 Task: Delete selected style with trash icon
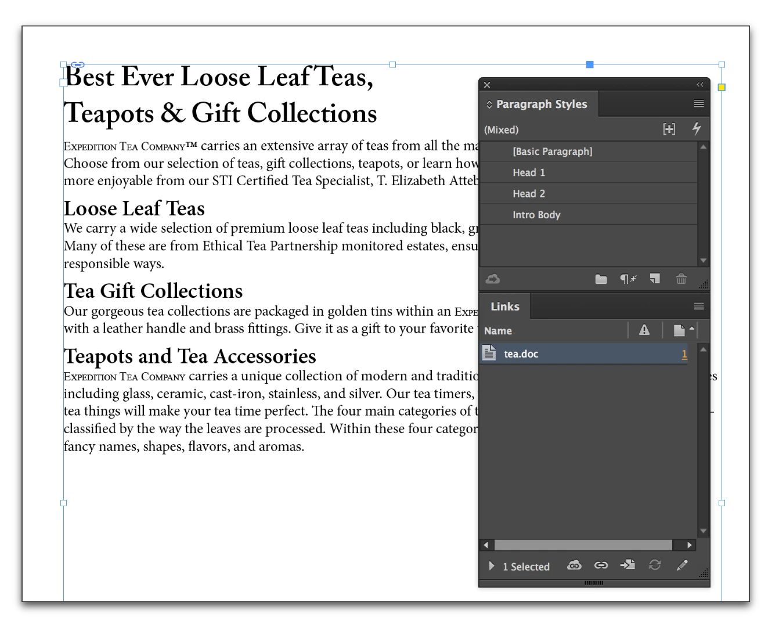click(681, 279)
